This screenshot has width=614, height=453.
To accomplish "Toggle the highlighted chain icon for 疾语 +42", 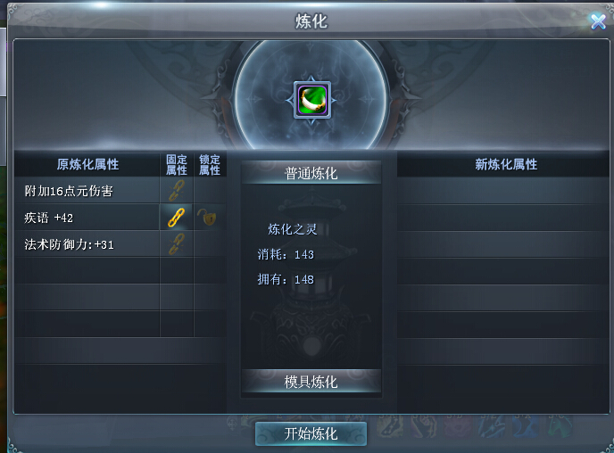I will point(177,217).
